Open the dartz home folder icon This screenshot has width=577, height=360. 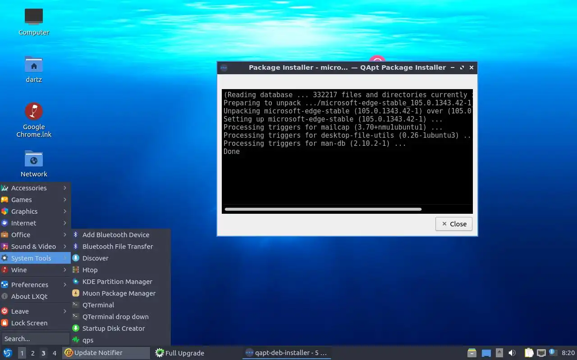tap(34, 69)
